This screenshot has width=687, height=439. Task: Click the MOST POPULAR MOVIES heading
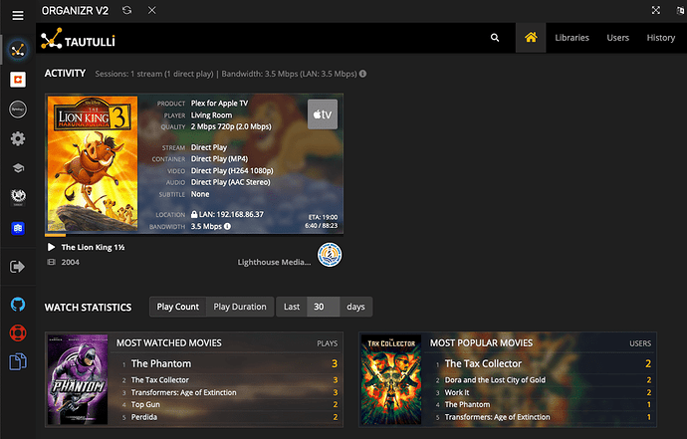(x=481, y=343)
